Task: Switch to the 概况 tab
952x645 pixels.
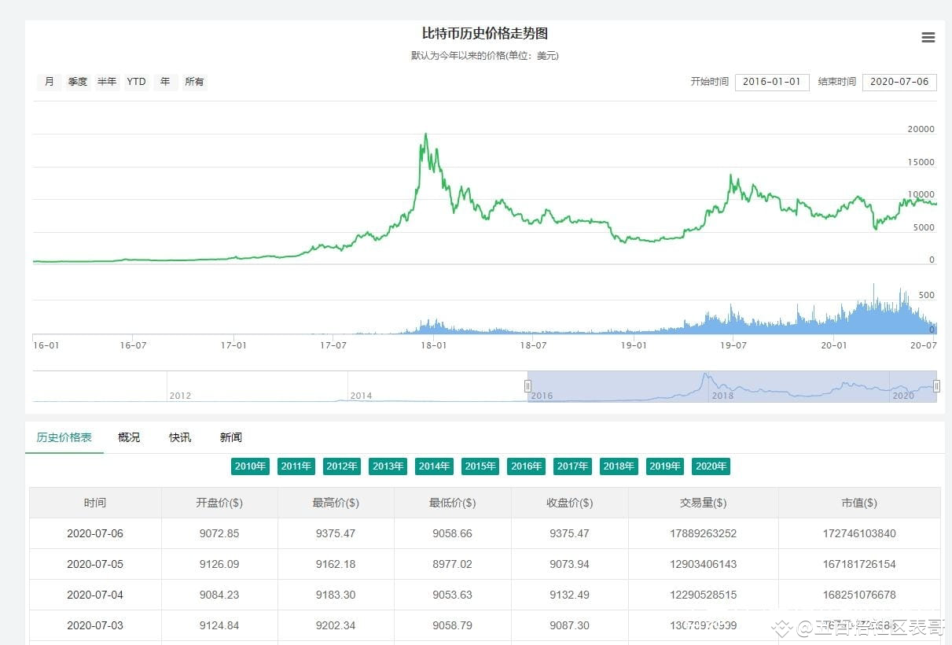Action: pyautogui.click(x=128, y=437)
